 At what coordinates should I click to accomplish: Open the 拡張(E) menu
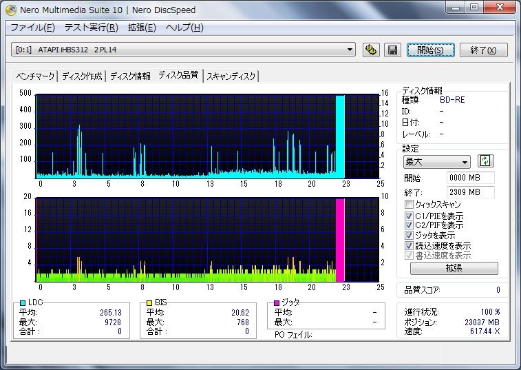tap(142, 28)
